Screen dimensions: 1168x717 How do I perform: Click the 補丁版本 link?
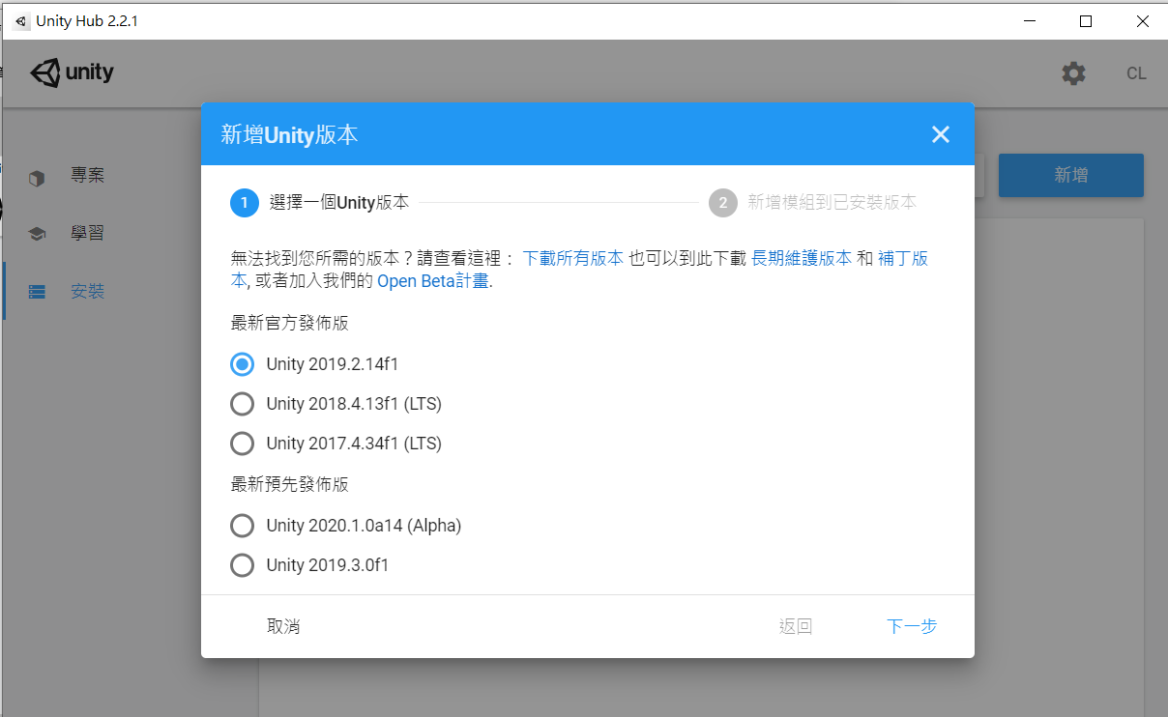tap(903, 258)
